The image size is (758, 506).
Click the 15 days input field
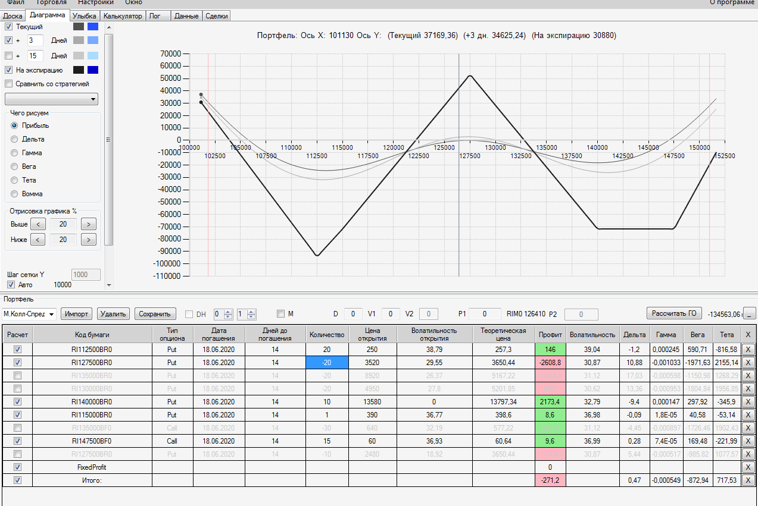coord(35,56)
